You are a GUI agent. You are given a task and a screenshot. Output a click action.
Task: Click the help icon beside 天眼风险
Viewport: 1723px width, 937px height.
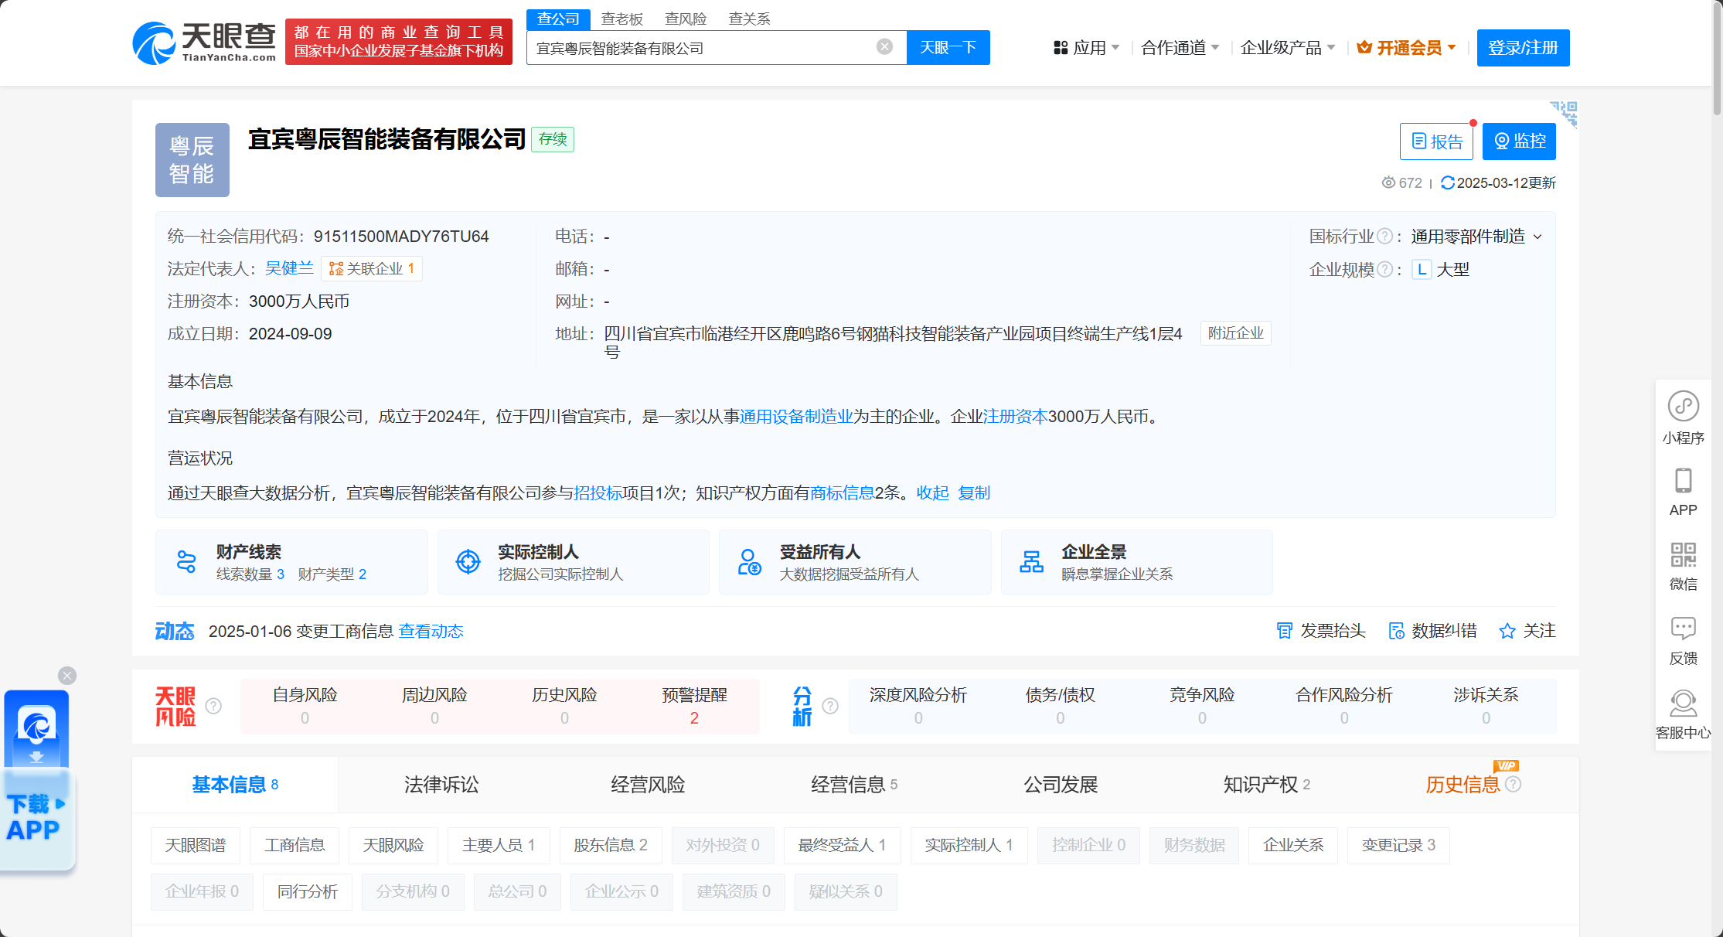pyautogui.click(x=214, y=706)
